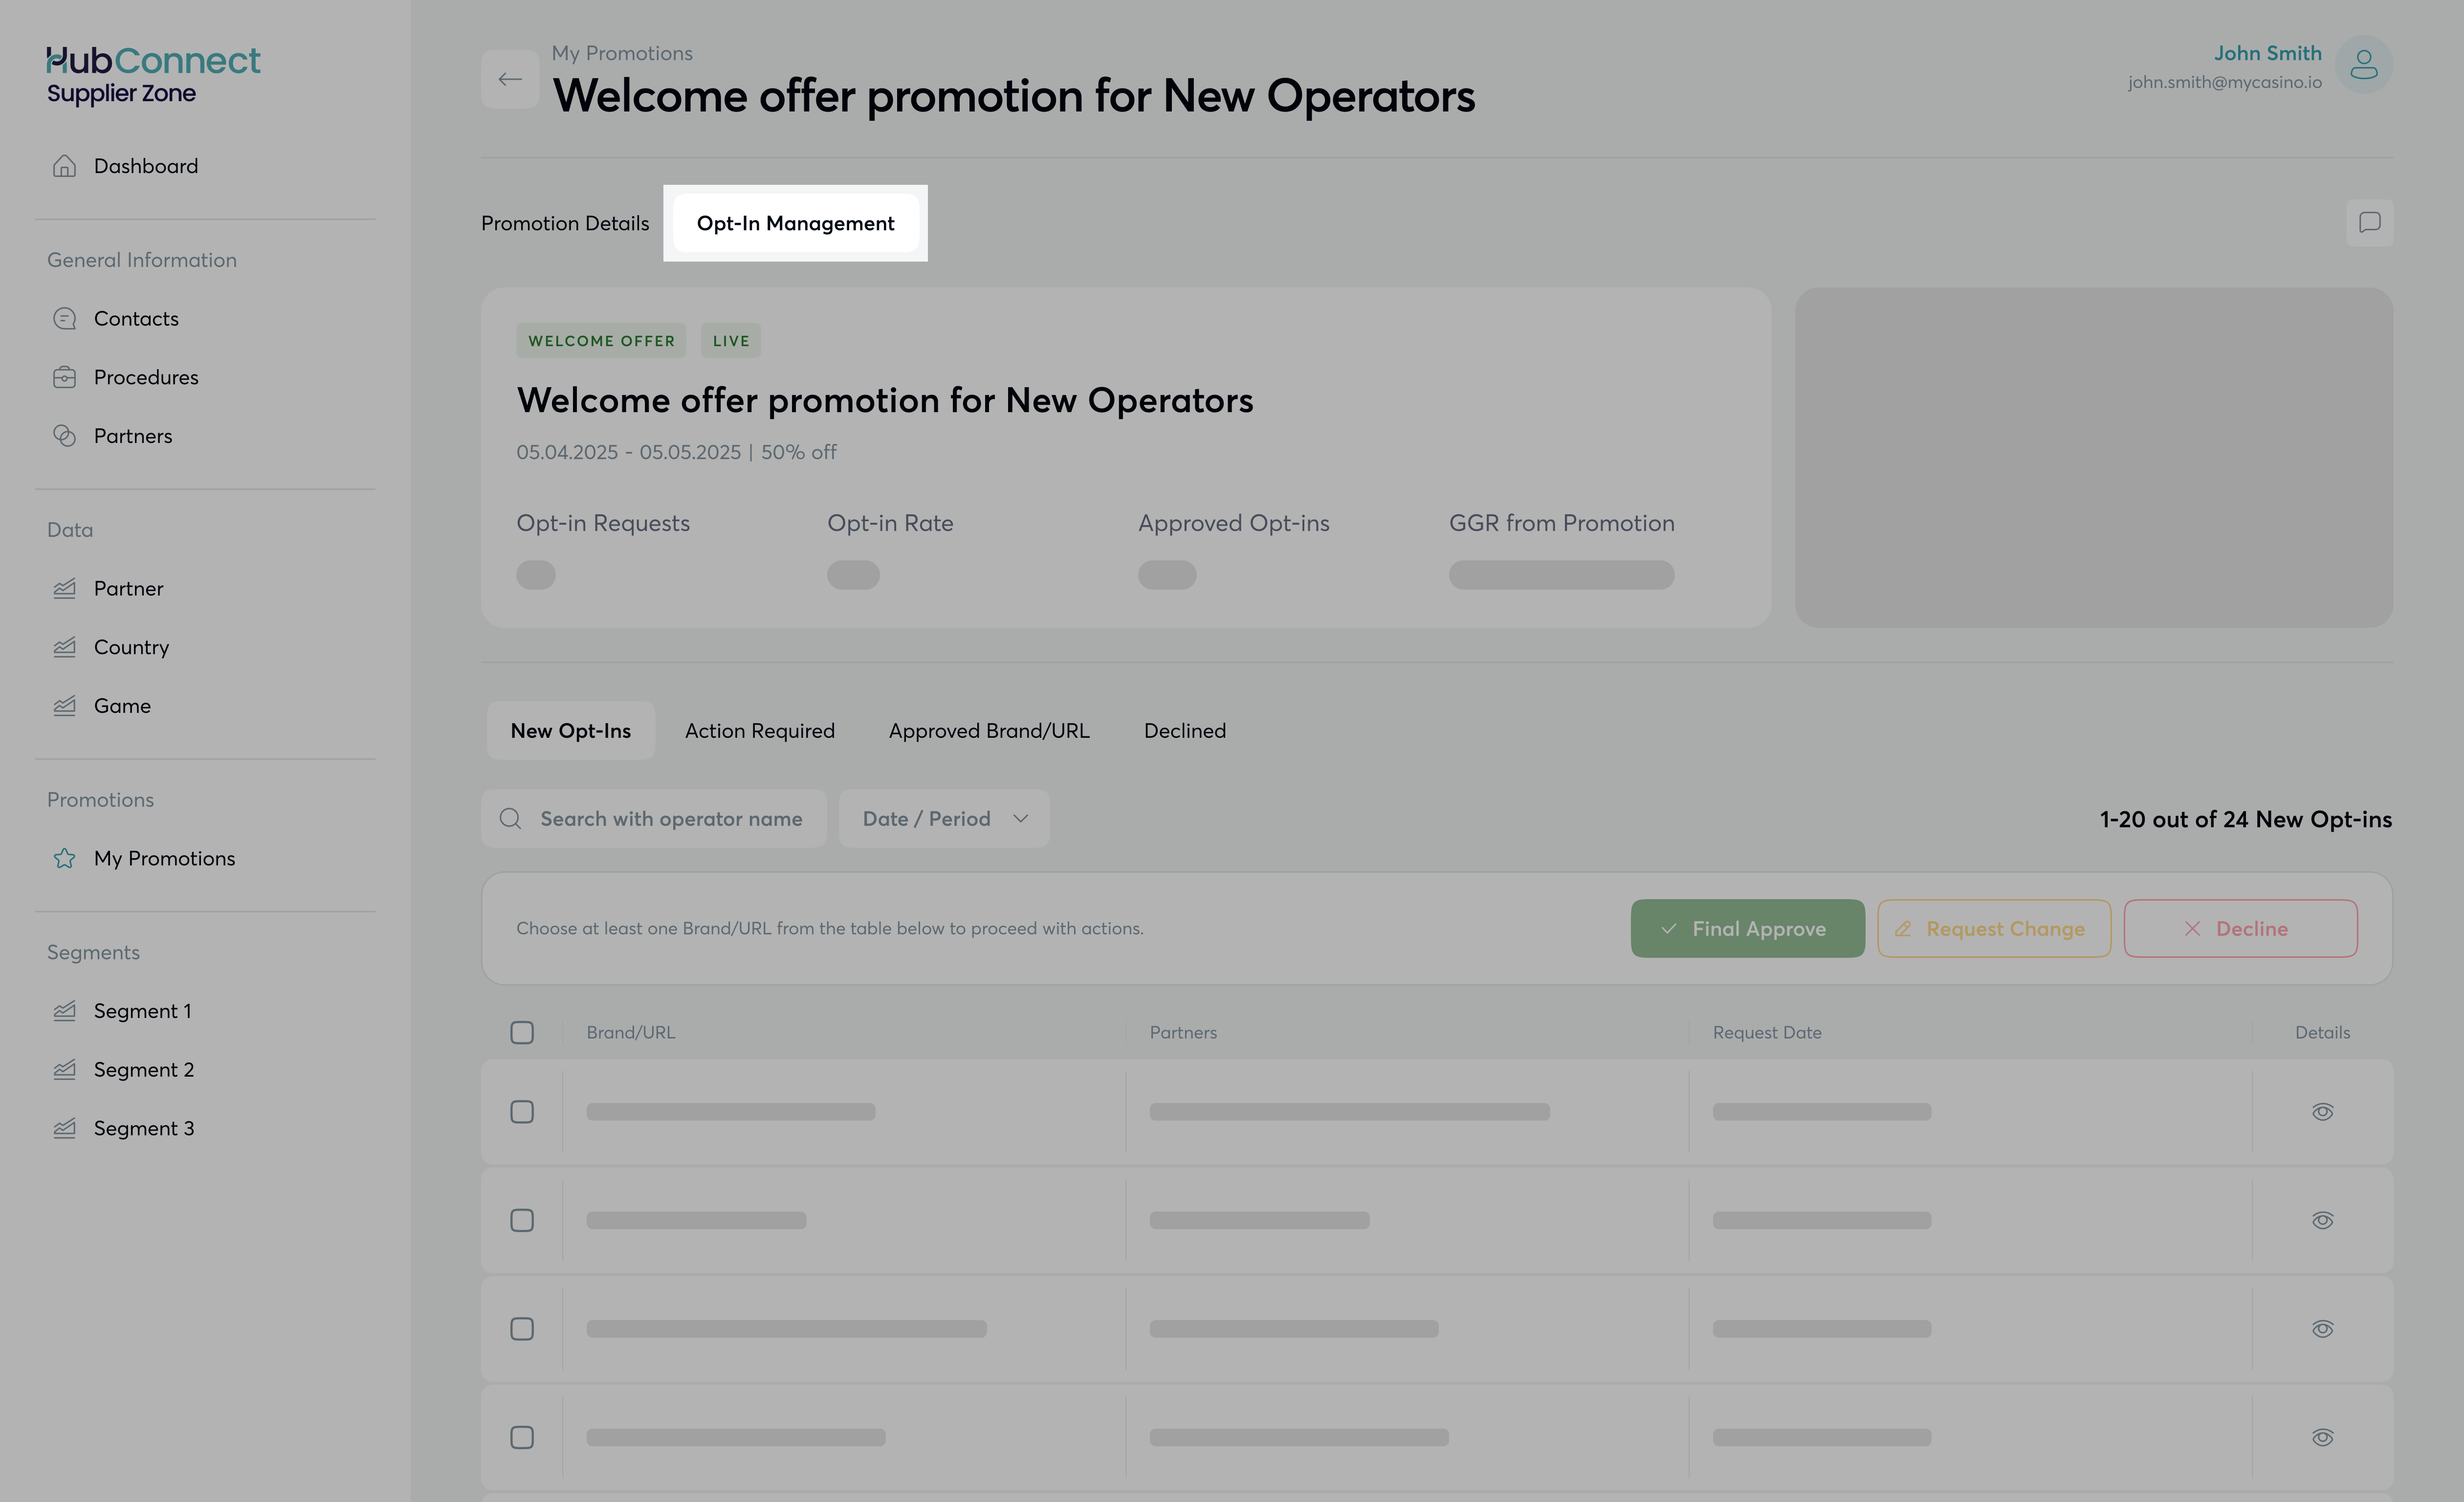The width and height of the screenshot is (2464, 1502).
Task: Switch to the Action Required tab
Action: (x=759, y=731)
